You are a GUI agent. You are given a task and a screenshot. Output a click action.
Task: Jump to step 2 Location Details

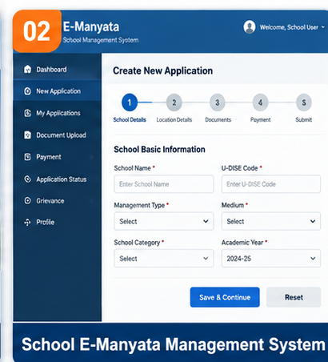[x=174, y=103]
